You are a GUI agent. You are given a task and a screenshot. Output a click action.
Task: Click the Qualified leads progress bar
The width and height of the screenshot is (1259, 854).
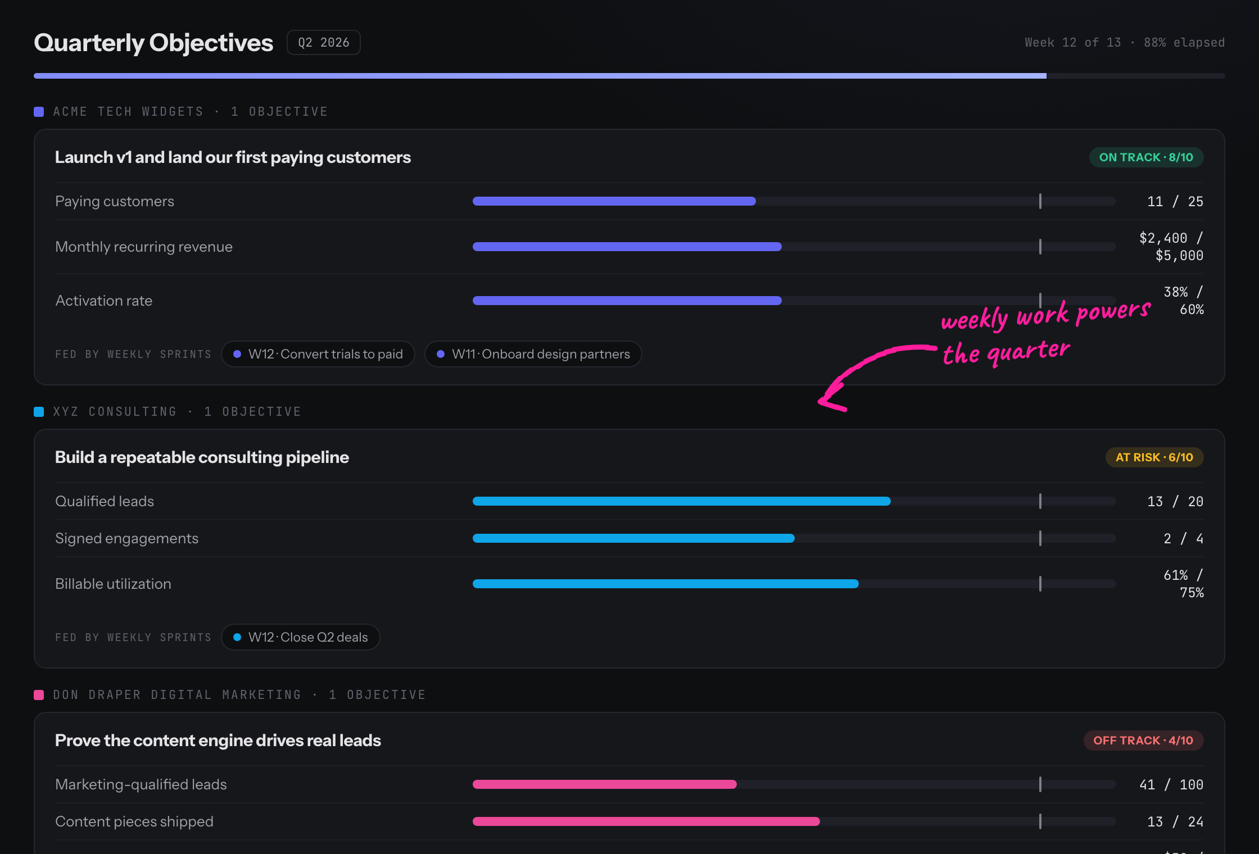click(794, 501)
